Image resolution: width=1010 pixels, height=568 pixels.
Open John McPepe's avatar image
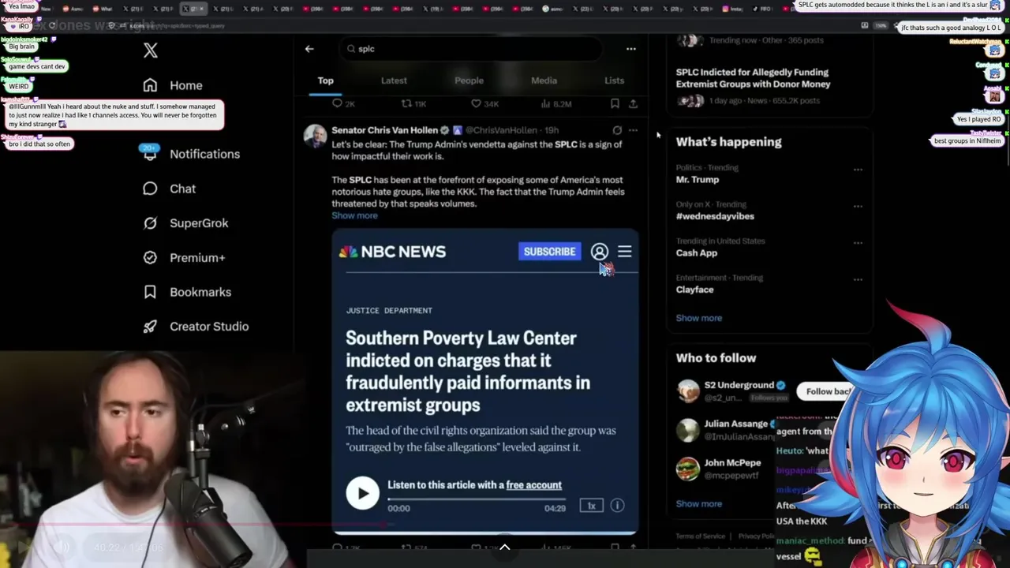[688, 469]
